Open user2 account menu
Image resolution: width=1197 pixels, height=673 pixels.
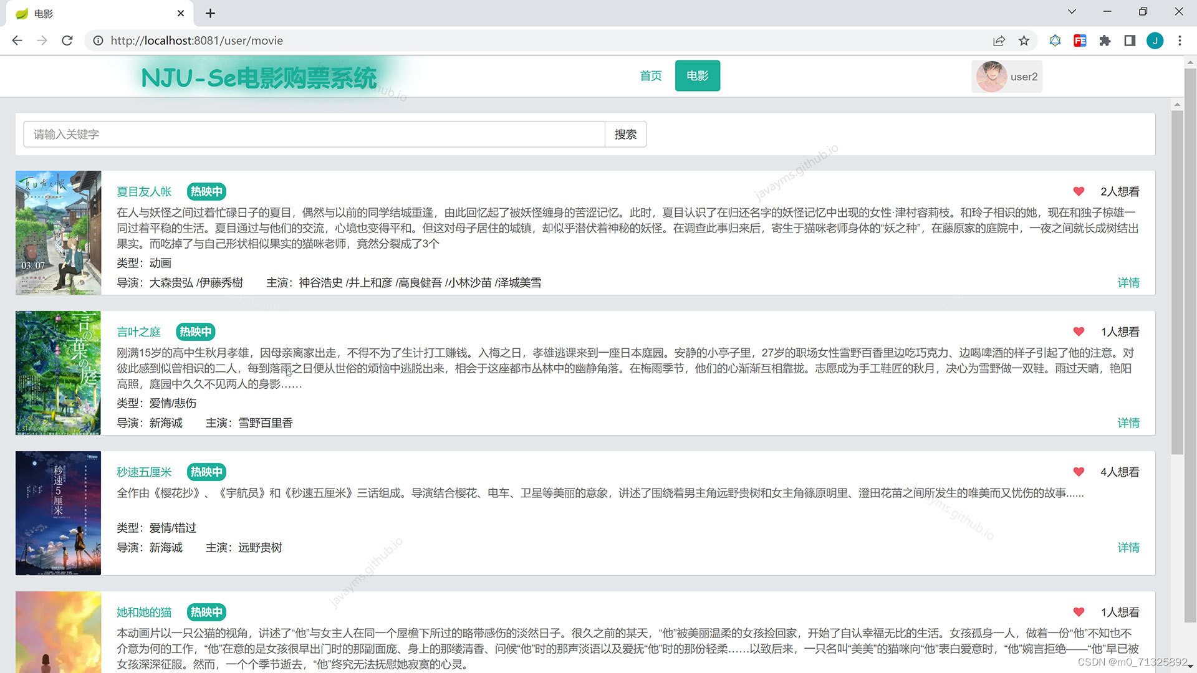[1007, 77]
